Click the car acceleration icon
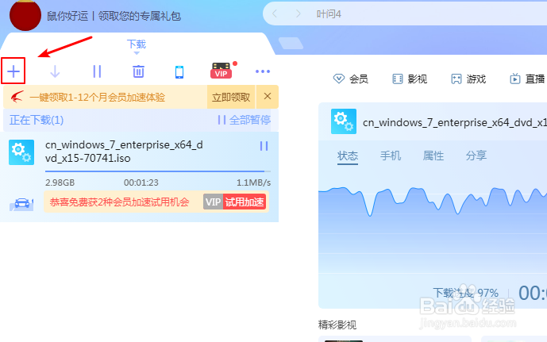547x342 pixels. [21, 204]
